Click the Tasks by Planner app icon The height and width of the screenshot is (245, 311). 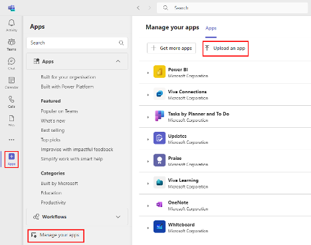[x=159, y=116]
